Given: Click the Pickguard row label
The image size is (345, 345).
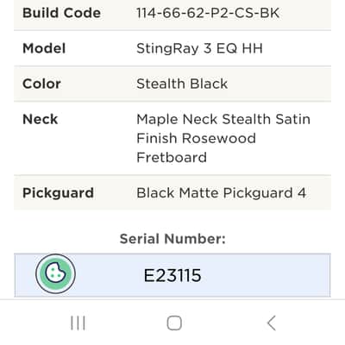Looking at the screenshot, I should click(x=58, y=193).
